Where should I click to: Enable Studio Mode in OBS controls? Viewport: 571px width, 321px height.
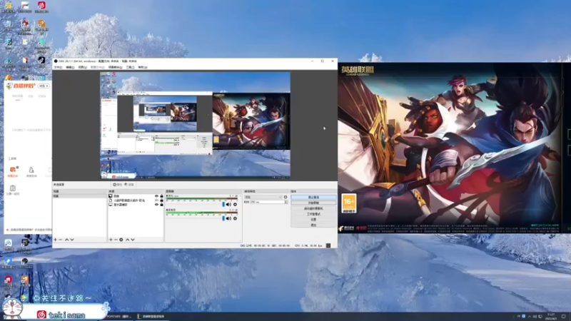(x=313, y=214)
